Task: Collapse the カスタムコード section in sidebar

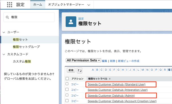Action: click(4, 54)
